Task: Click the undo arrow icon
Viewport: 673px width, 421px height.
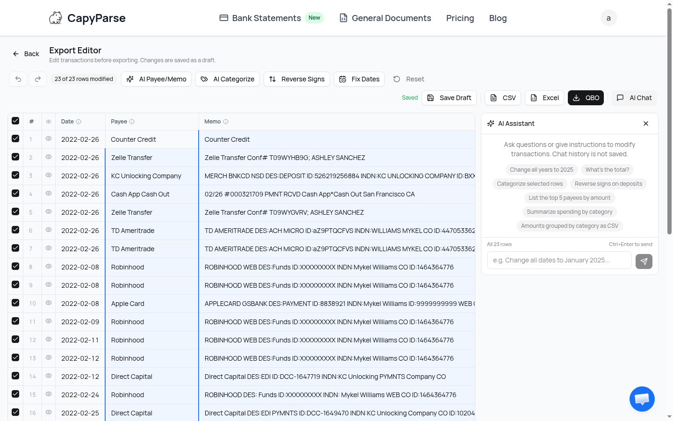Action: (18, 79)
